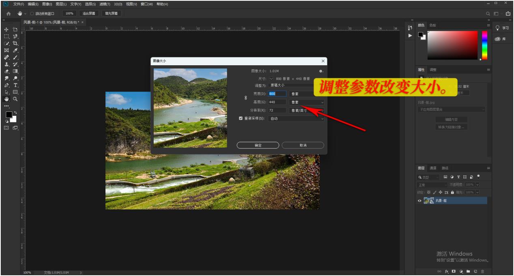514x276 pixels.
Task: Enable the 滚动所有窗口 checkbox
Action: (x=32, y=13)
